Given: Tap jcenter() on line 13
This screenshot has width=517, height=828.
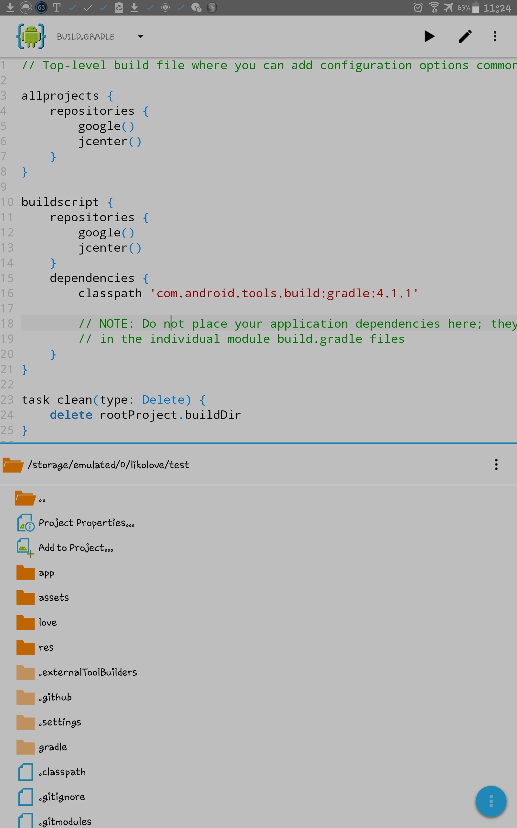Looking at the screenshot, I should (x=110, y=248).
